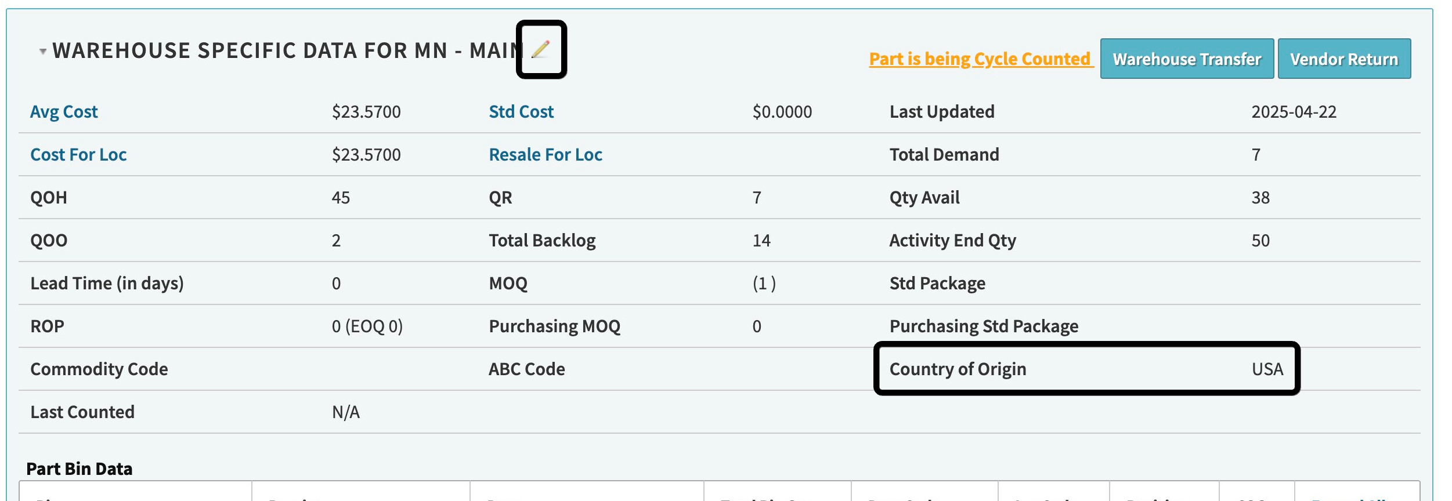Click the Total Backlog value 14

761,240
